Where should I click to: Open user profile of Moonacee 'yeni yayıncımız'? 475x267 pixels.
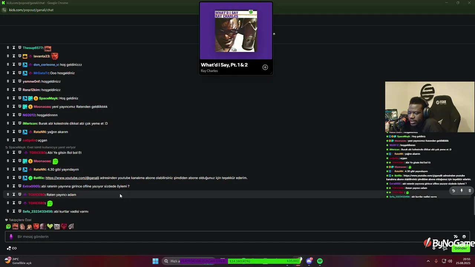tap(42, 107)
